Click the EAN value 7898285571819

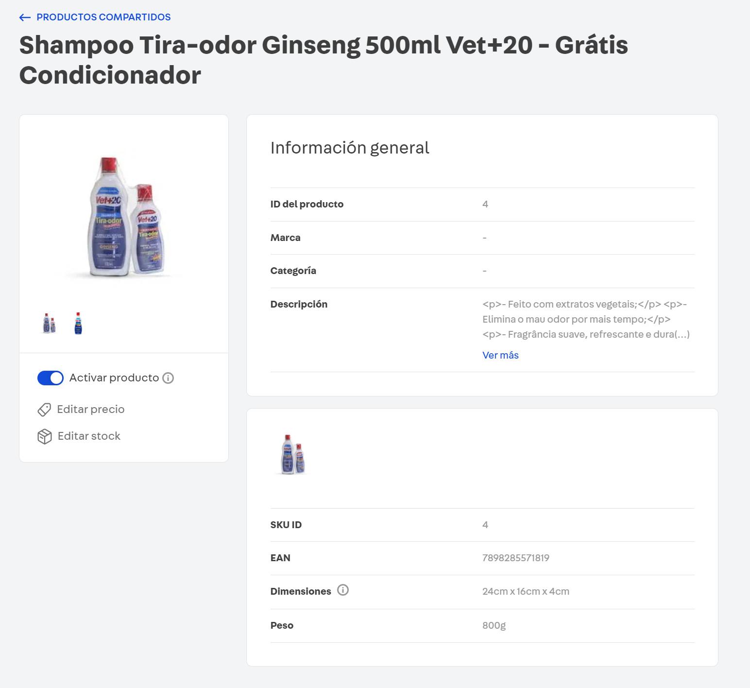[x=515, y=558]
